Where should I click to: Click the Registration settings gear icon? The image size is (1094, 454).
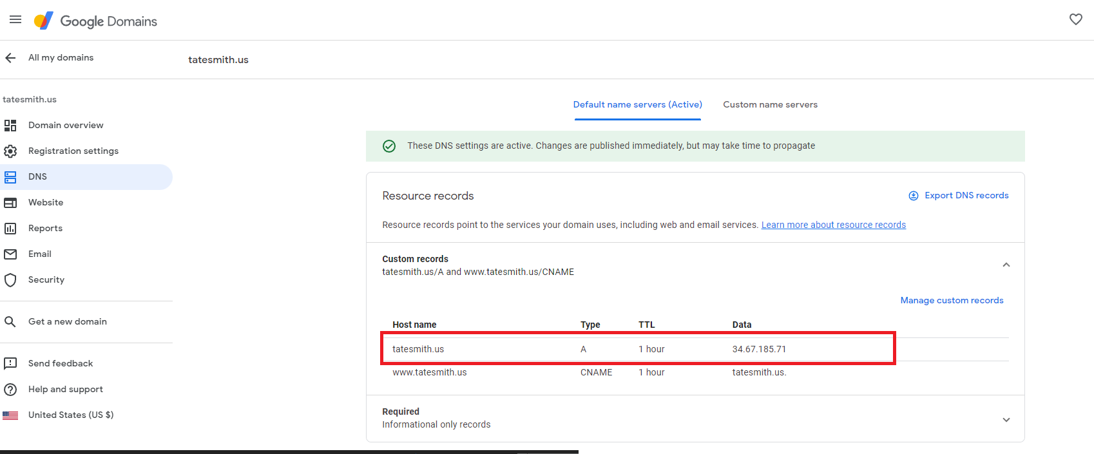point(10,151)
